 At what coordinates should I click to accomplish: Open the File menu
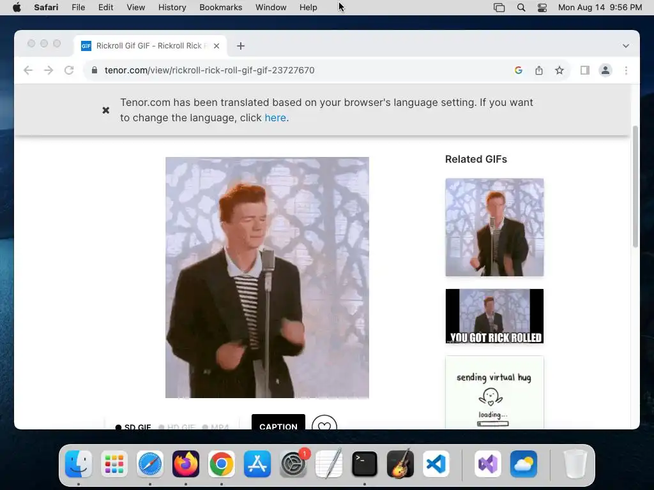(x=78, y=8)
